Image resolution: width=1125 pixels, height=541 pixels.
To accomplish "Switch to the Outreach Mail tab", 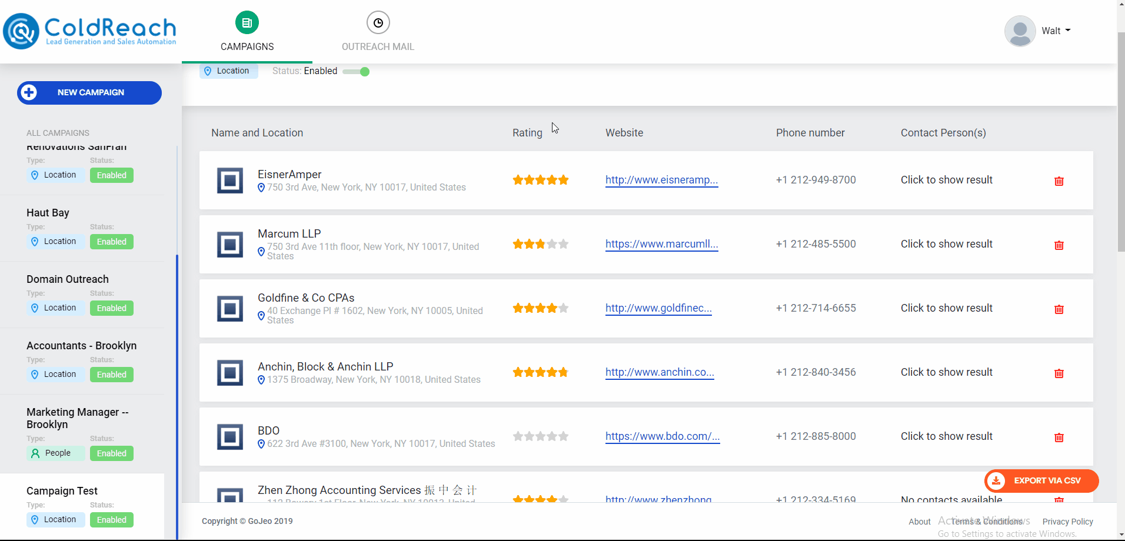I will click(378, 32).
